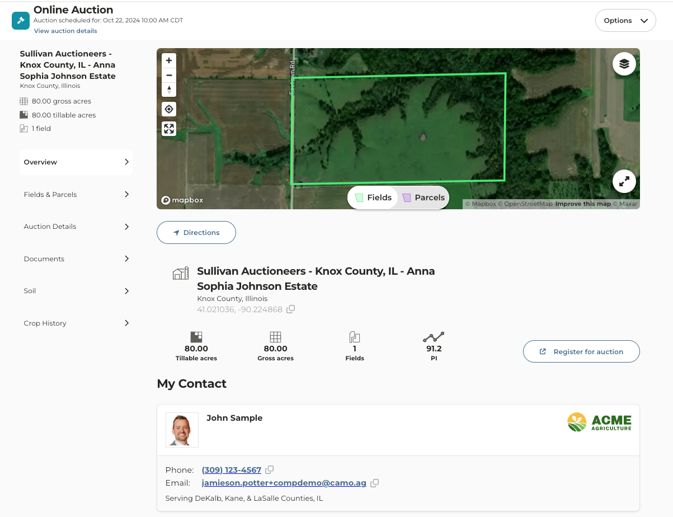
Task: Expand Documents chevron
Action: (x=126, y=258)
